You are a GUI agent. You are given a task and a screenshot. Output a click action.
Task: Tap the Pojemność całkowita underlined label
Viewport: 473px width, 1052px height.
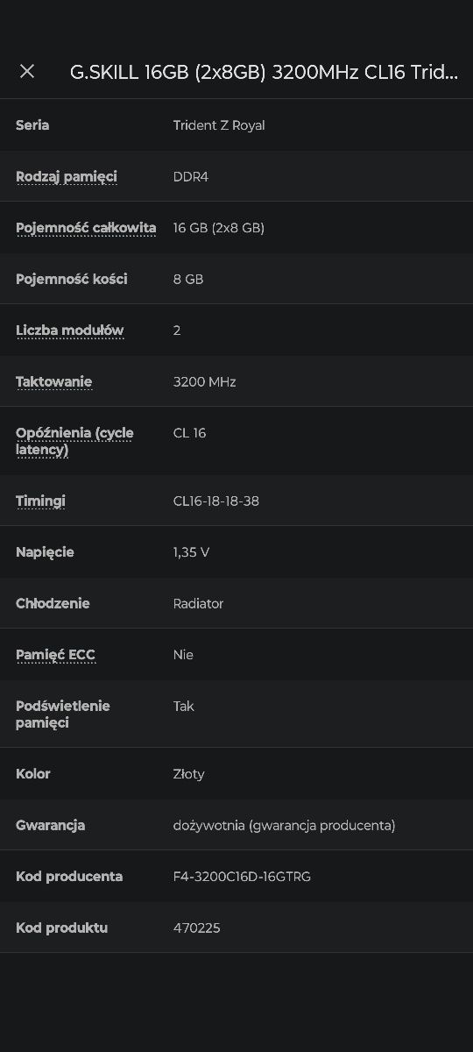point(86,228)
